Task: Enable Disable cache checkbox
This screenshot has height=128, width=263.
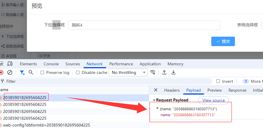Action: (x=78, y=72)
